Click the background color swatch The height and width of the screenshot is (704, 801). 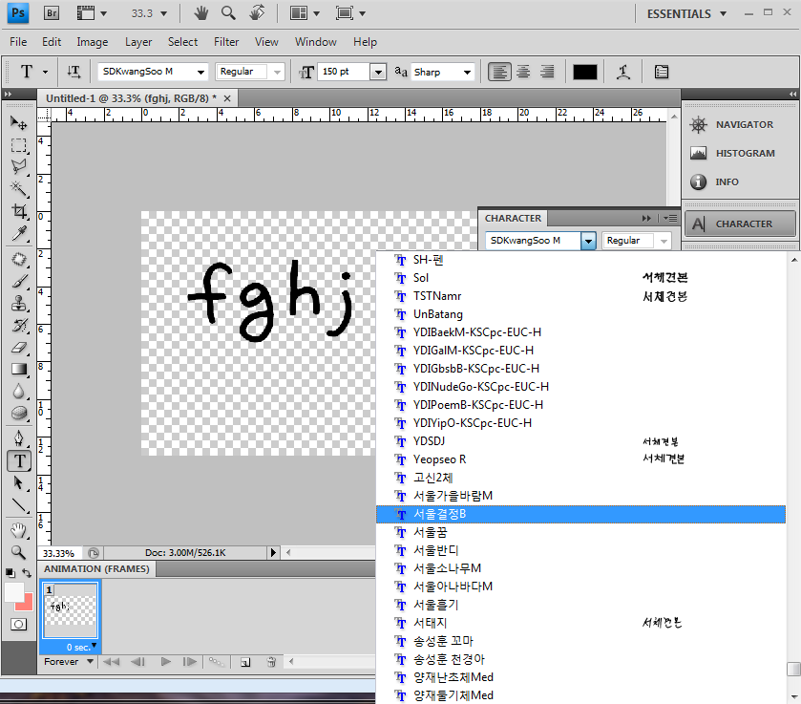click(27, 605)
